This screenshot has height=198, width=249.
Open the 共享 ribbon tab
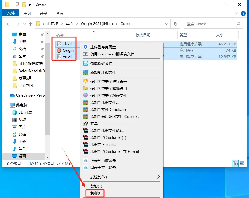(43, 13)
